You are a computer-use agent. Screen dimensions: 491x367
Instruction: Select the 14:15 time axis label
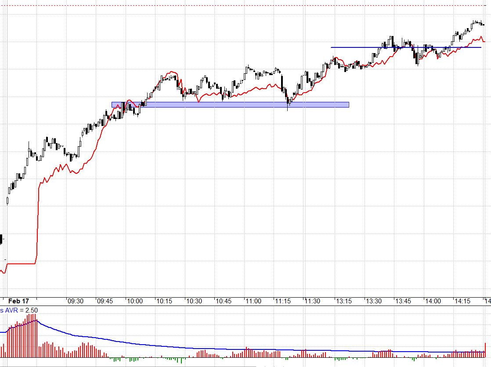pos(462,301)
